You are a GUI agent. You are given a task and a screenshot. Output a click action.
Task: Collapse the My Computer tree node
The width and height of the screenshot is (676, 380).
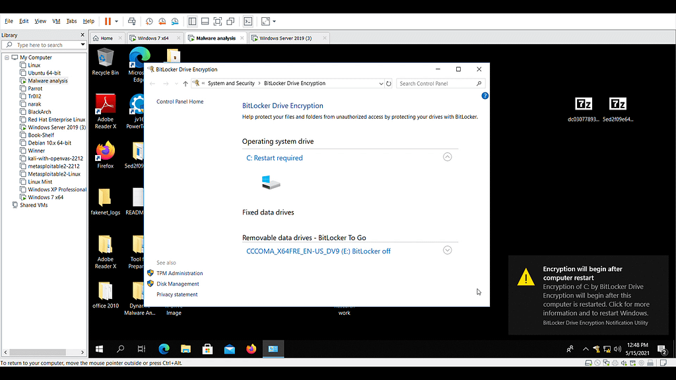(x=7, y=57)
